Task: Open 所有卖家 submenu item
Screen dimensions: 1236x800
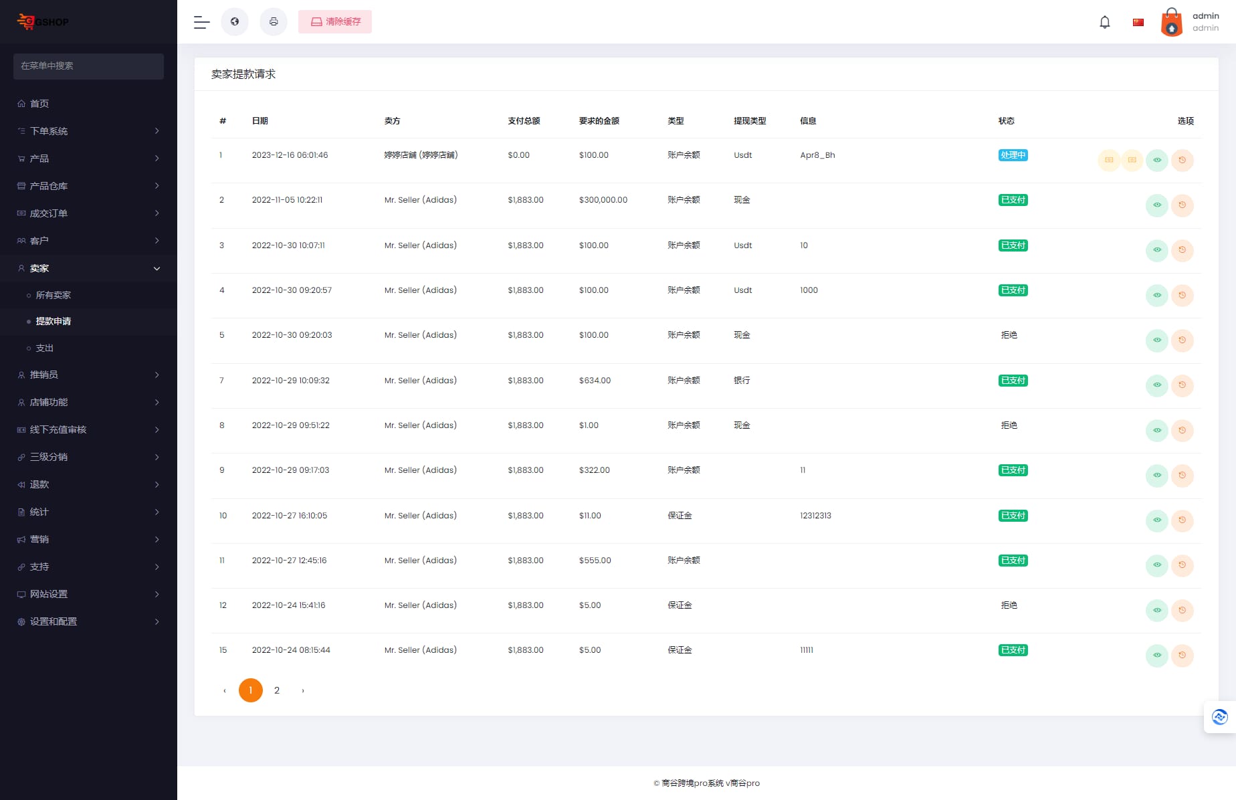Action: (x=54, y=295)
